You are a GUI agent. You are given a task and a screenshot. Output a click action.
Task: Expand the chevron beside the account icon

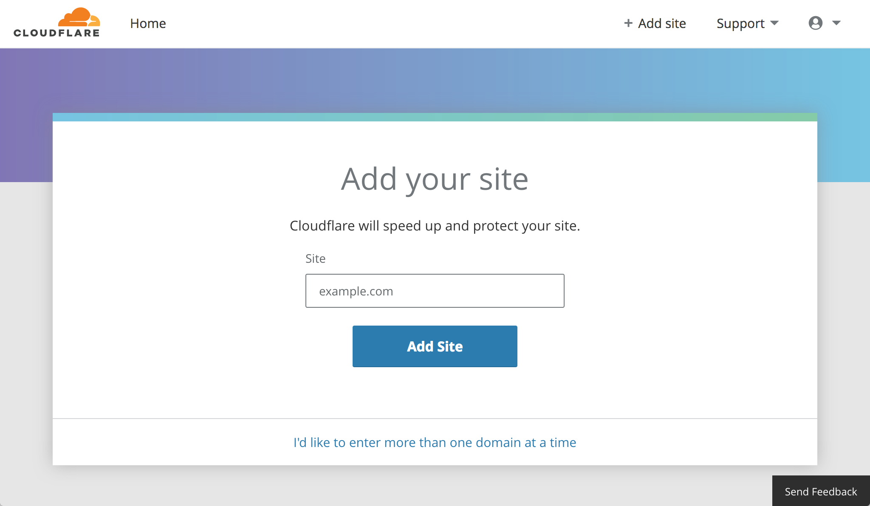pos(836,23)
